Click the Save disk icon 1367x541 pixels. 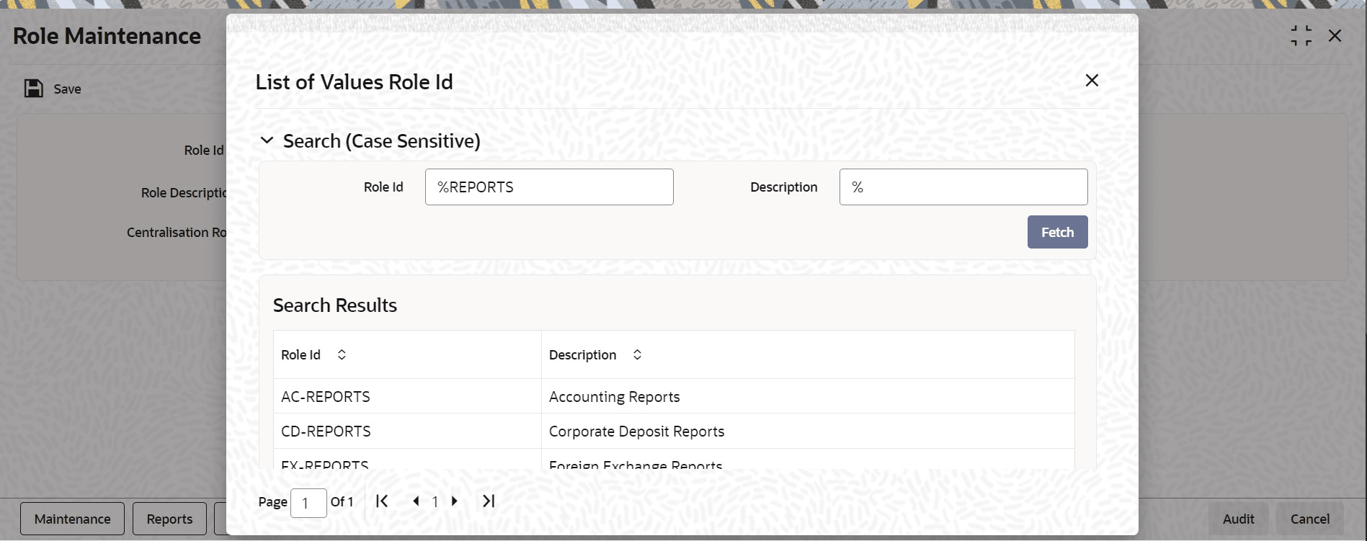33,89
